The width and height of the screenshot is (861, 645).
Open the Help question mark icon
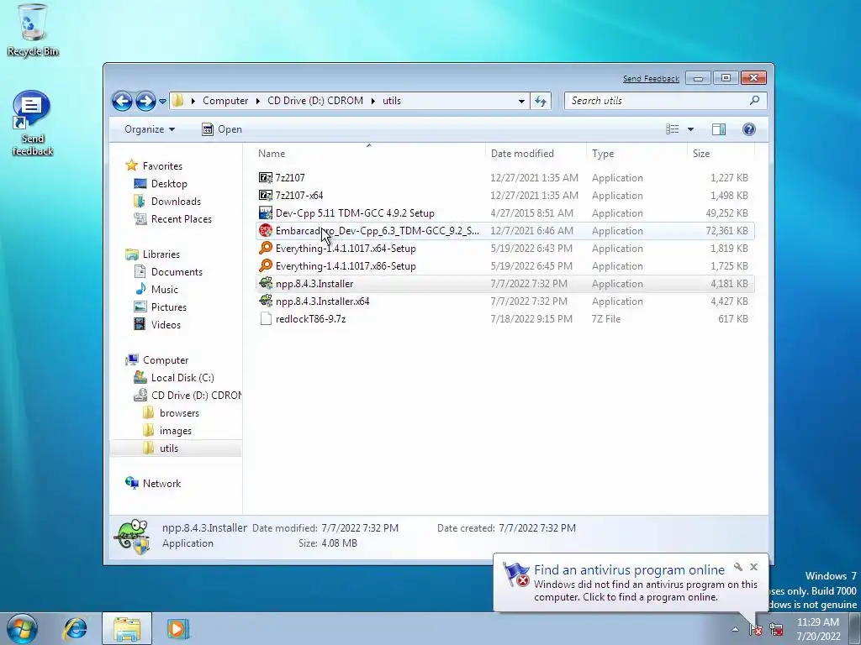pos(749,129)
